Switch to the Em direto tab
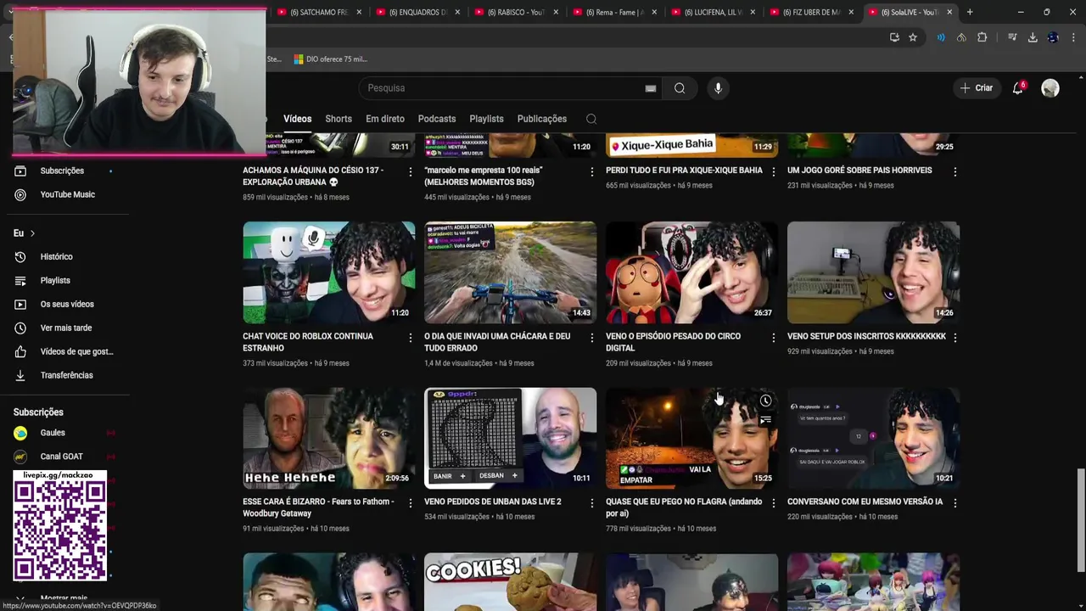The width and height of the screenshot is (1086, 611). click(x=385, y=119)
